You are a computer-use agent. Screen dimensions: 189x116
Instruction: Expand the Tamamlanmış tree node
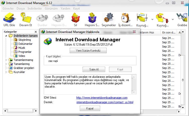(6, 64)
